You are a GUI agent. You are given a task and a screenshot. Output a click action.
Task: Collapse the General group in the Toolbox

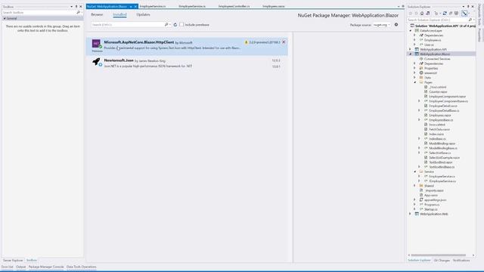(x=5, y=18)
